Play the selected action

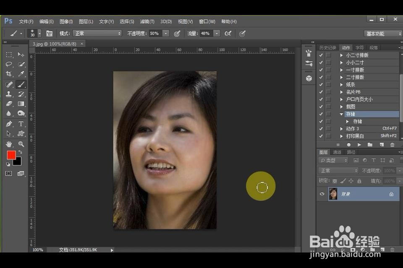359,145
